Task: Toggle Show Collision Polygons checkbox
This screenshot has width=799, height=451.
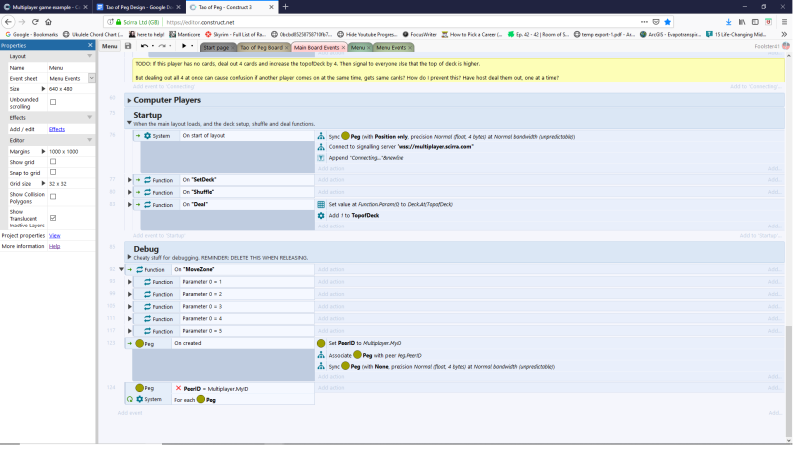Action: (53, 196)
